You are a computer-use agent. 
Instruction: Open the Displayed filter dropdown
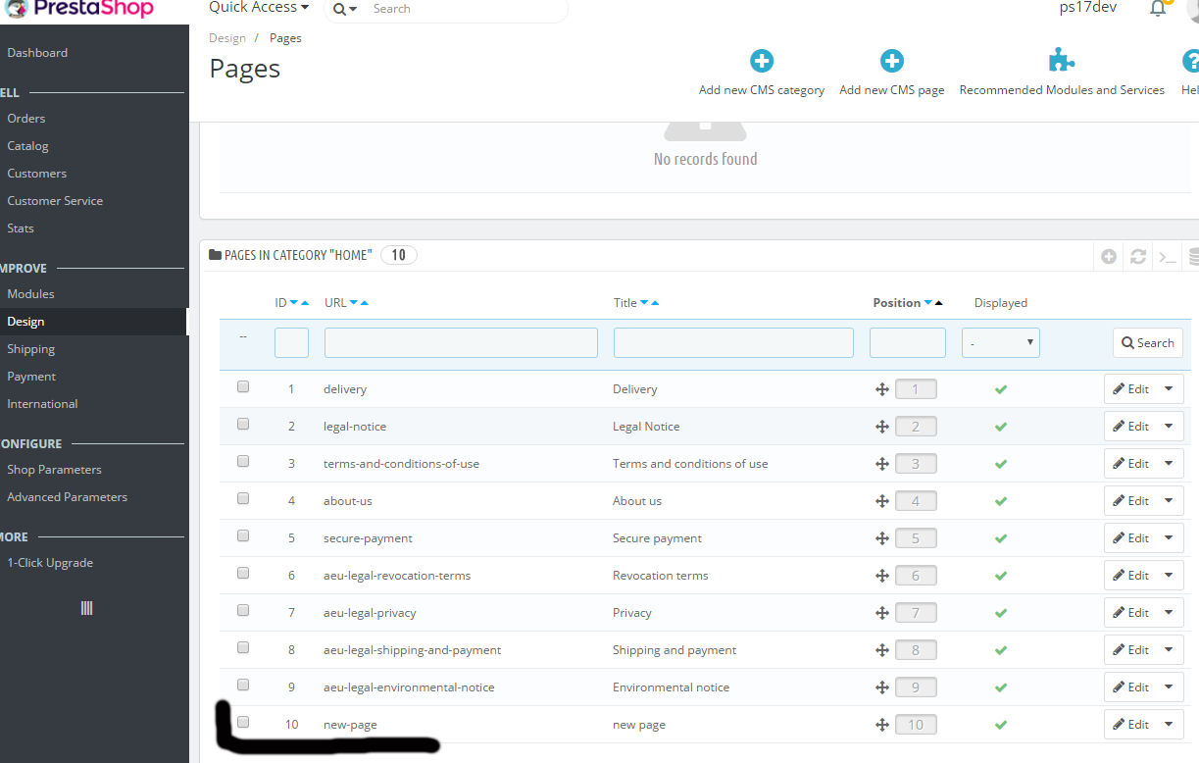1001,343
